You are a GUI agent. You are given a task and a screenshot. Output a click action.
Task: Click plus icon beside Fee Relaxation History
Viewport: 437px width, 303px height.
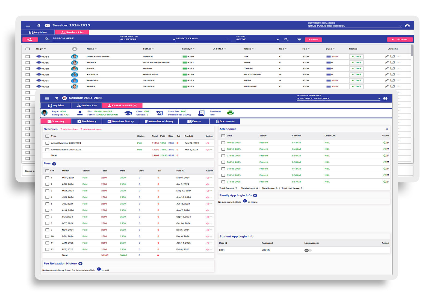tap(80, 264)
